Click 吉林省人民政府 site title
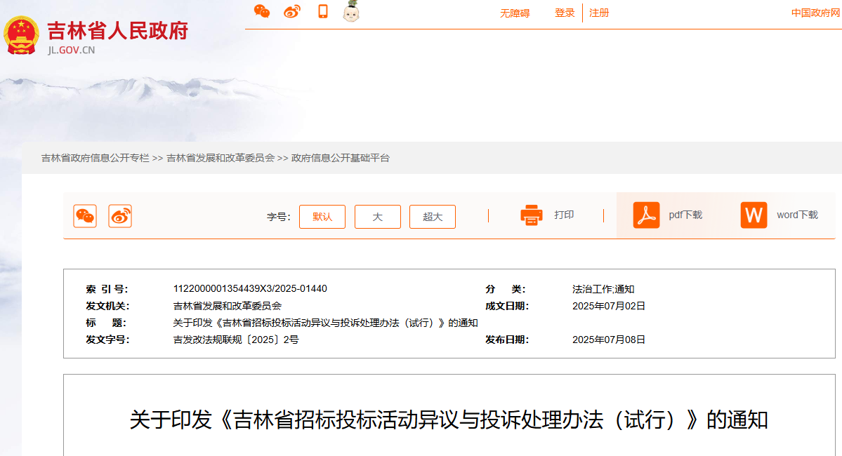 click(117, 31)
